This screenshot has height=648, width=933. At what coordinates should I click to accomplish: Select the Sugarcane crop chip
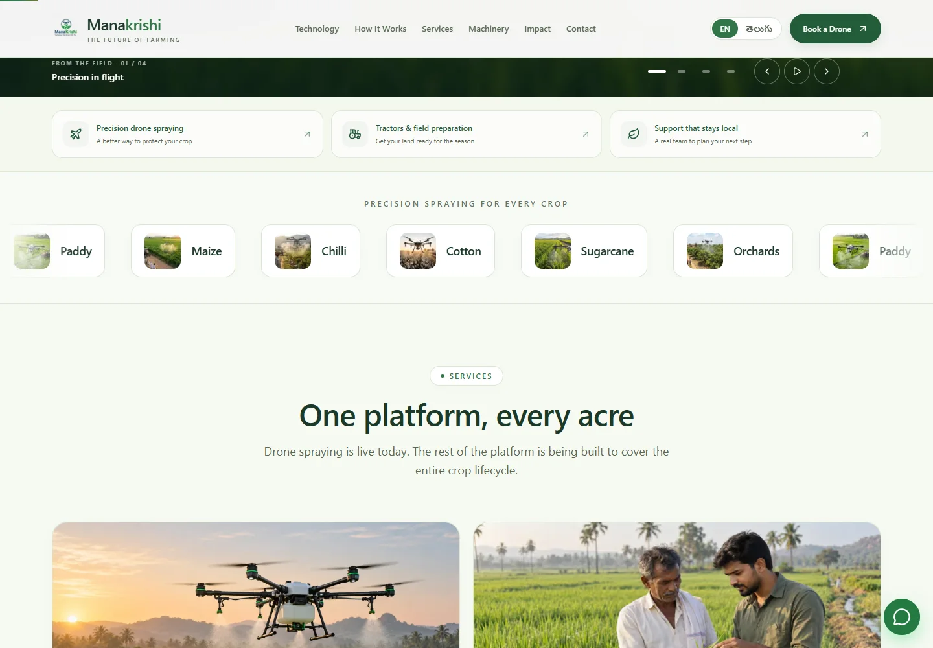[x=584, y=251]
